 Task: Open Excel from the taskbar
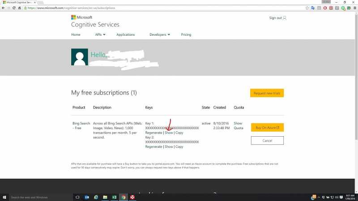[114, 197]
